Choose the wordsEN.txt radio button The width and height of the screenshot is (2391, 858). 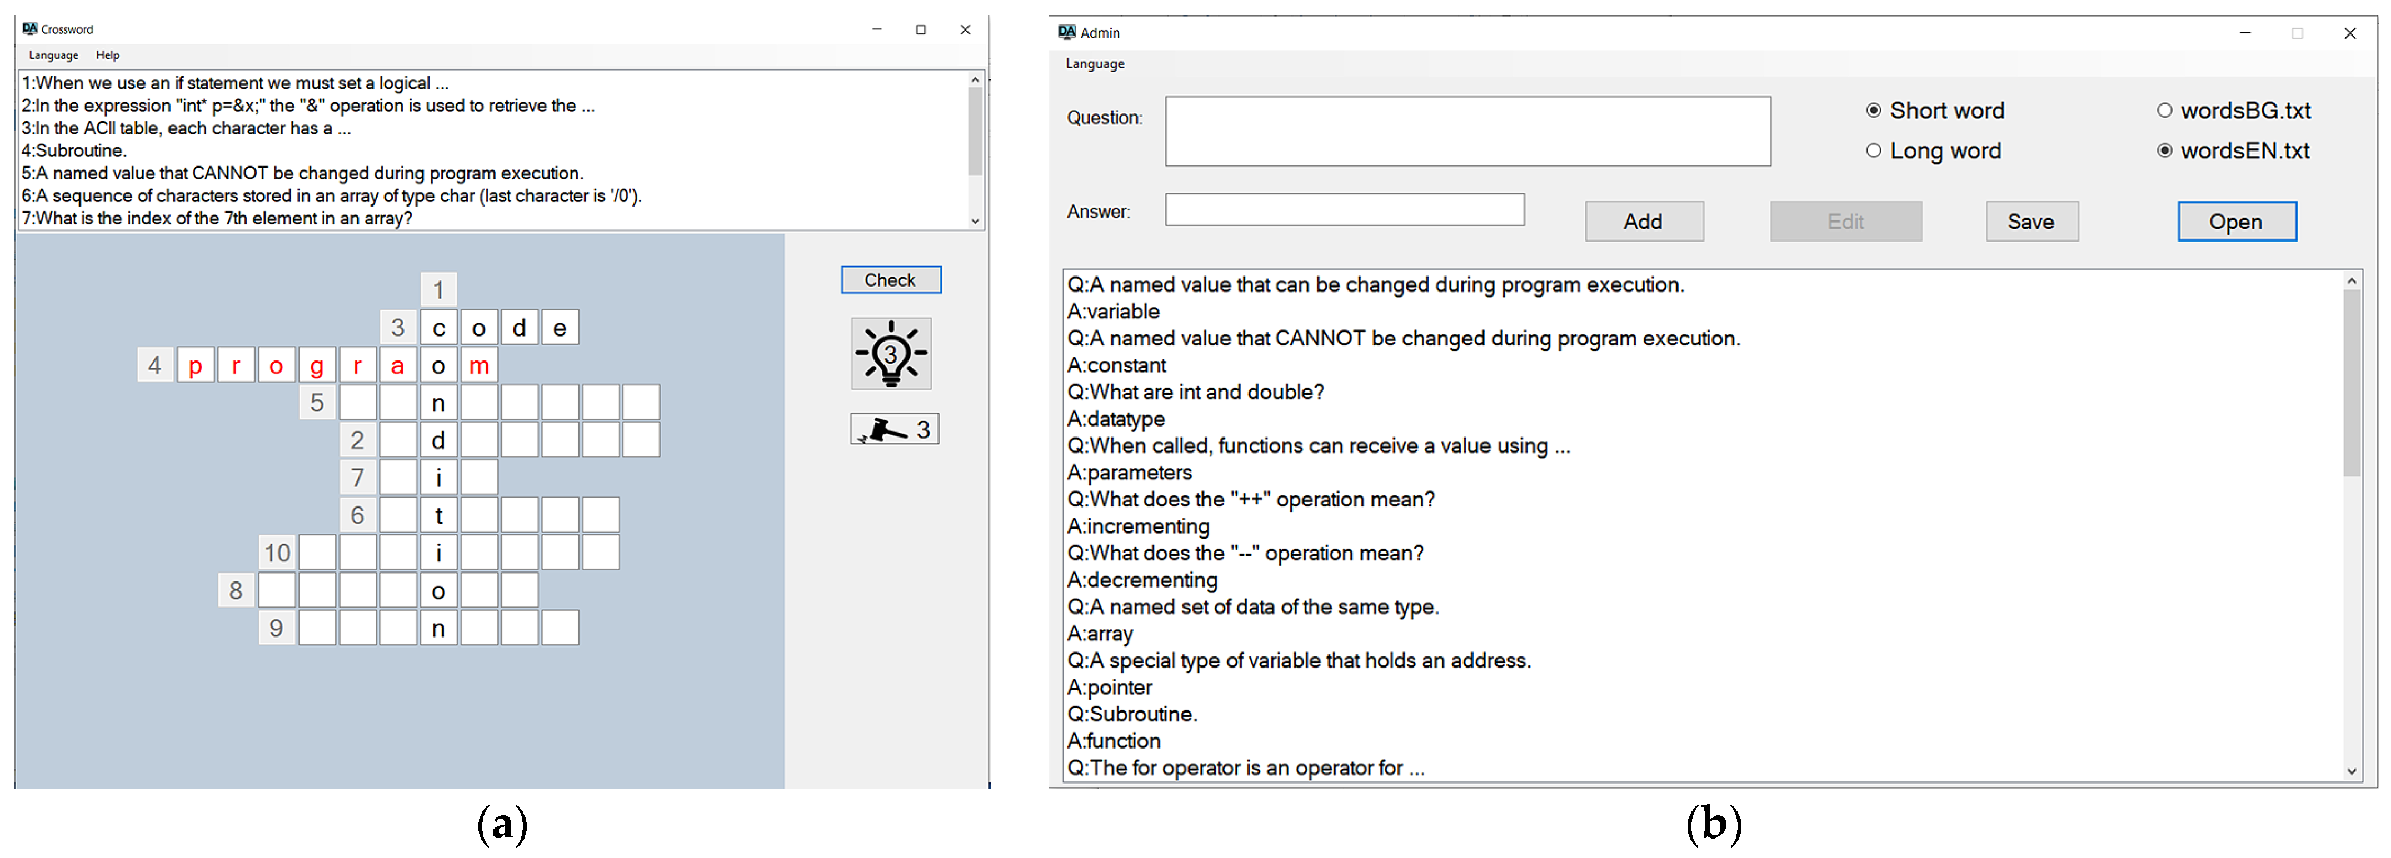2164,150
